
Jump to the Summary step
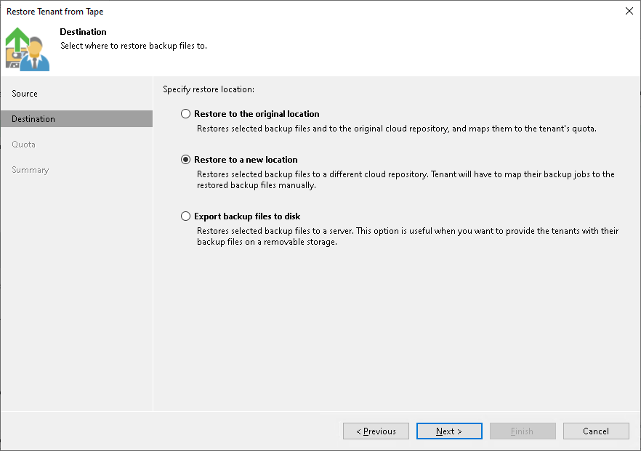(x=30, y=169)
